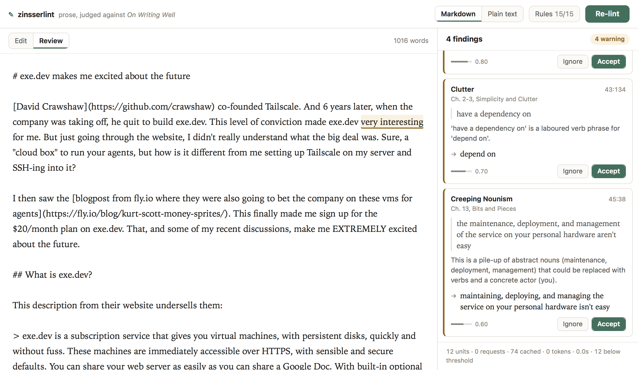Image resolution: width=638 pixels, height=370 pixels.
Task: Click the highlighted 'very interesting' text
Action: pyautogui.click(x=392, y=122)
